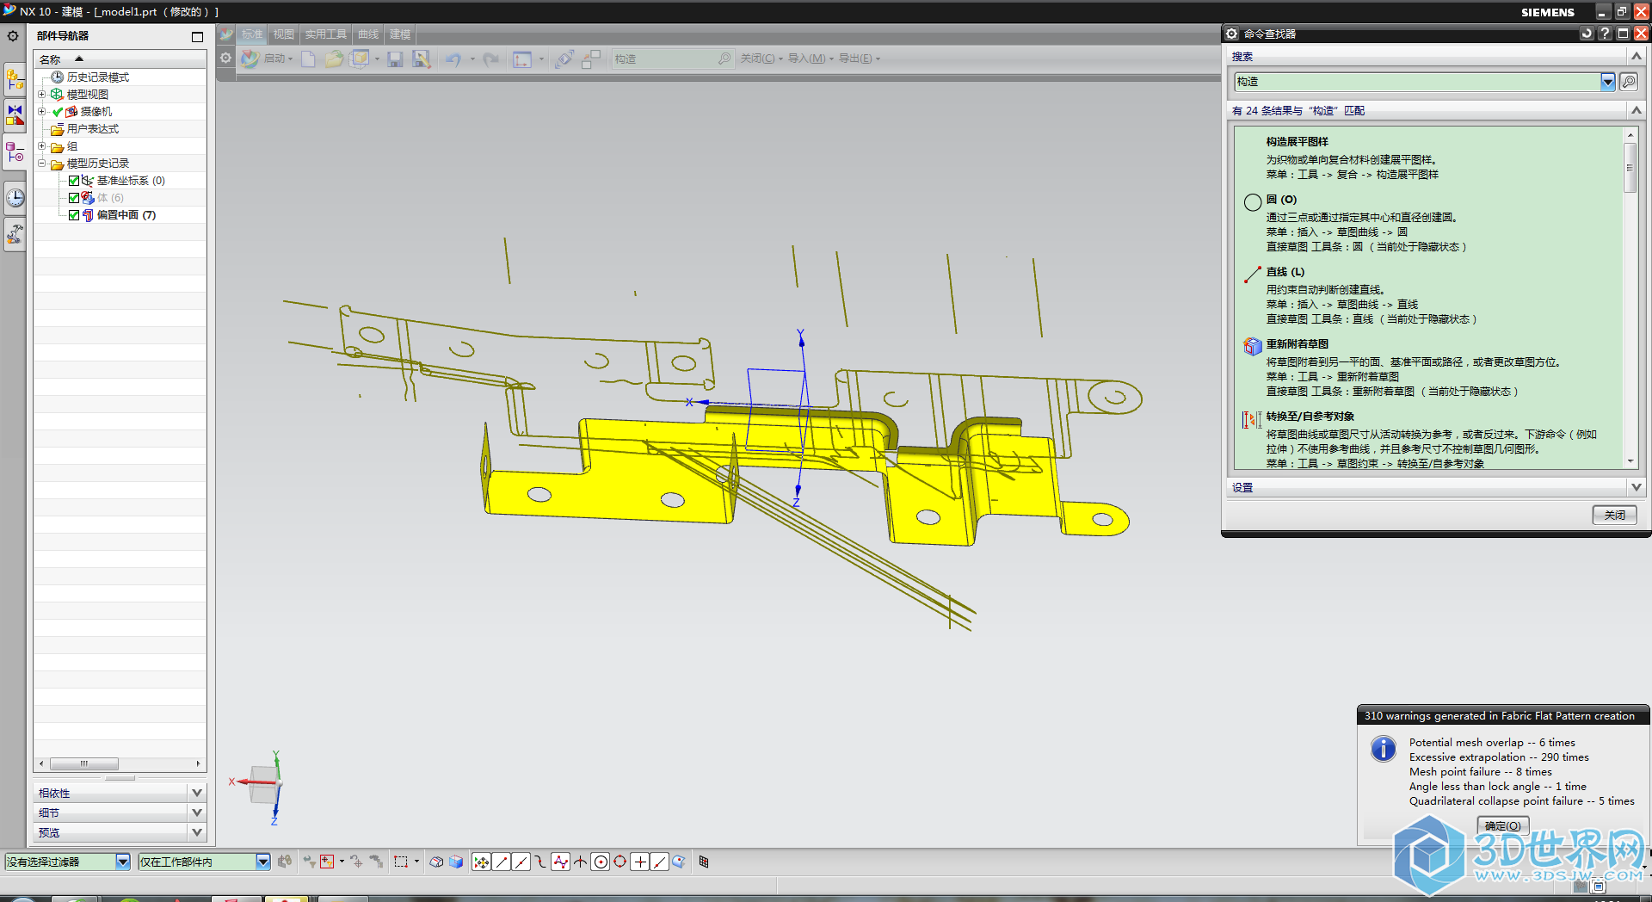Expand the 模型视图 tree node
This screenshot has width=1652, height=902.
click(x=41, y=95)
